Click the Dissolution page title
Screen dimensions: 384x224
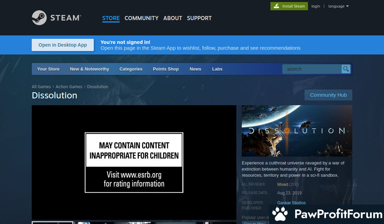(54, 95)
